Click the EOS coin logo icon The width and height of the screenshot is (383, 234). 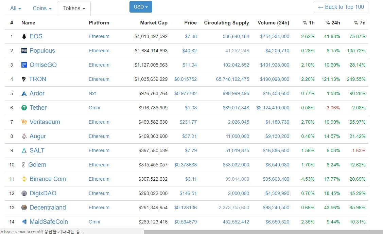click(24, 36)
